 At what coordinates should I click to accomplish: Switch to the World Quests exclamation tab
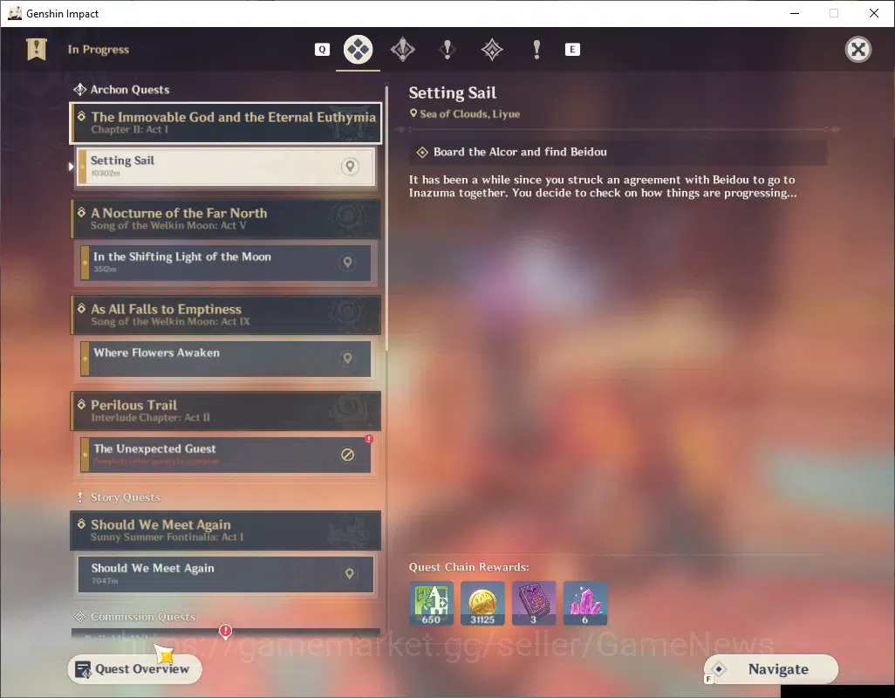pos(536,50)
